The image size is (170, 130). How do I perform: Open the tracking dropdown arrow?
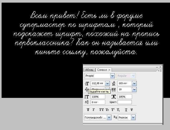point(134,89)
